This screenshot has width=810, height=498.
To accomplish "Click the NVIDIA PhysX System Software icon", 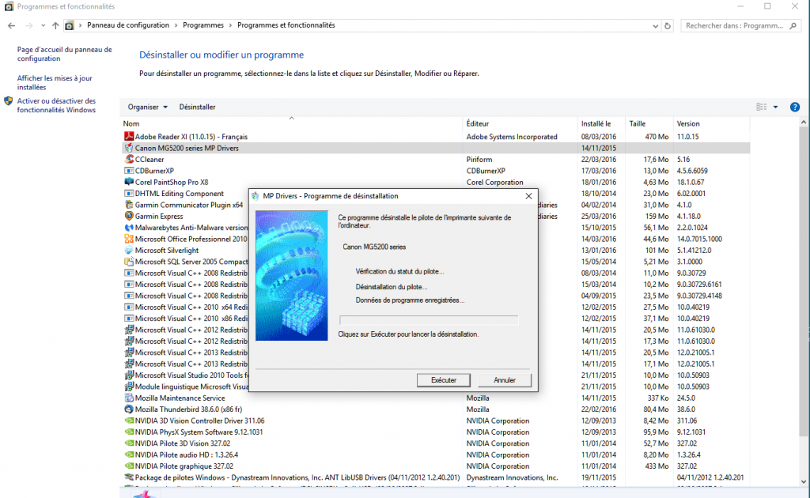I will (x=129, y=432).
